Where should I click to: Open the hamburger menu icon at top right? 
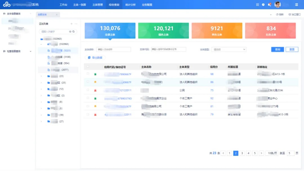tap(296, 5)
